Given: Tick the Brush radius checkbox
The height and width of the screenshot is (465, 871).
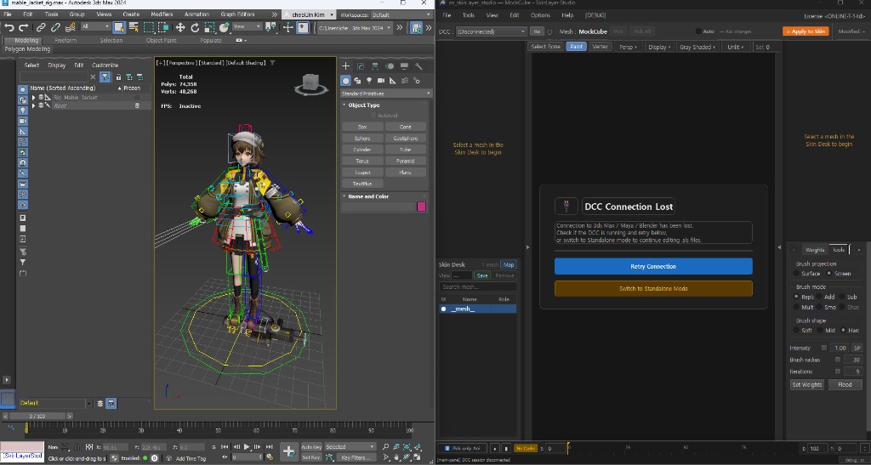Looking at the screenshot, I should click(838, 360).
